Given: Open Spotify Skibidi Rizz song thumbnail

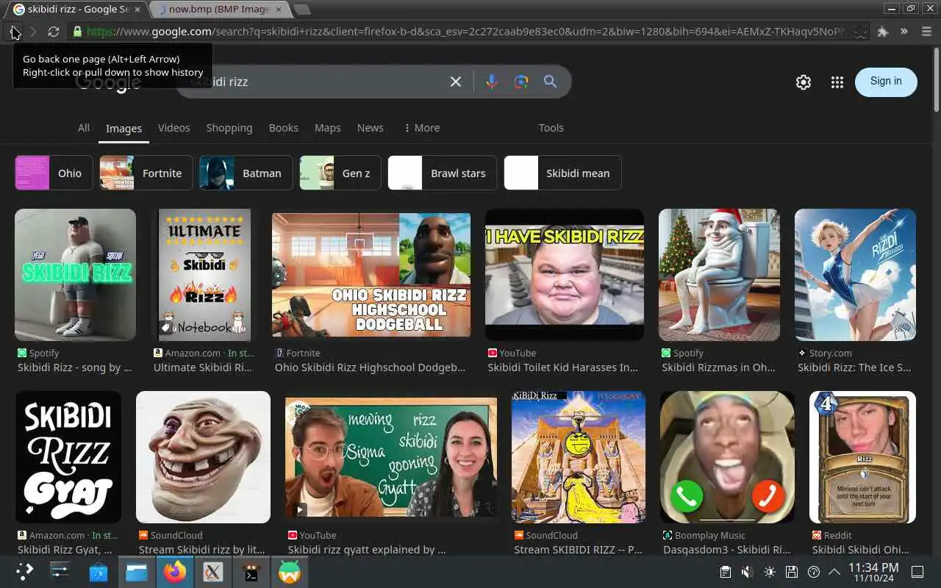Looking at the screenshot, I should click(75, 275).
